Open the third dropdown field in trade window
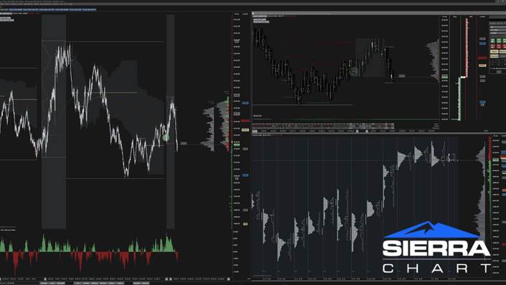 click(x=498, y=33)
